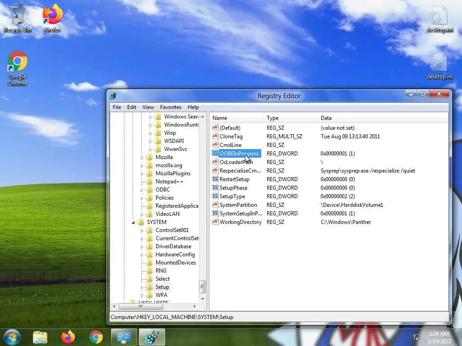Select the Policies key
462x346 pixels.
[x=164, y=198]
